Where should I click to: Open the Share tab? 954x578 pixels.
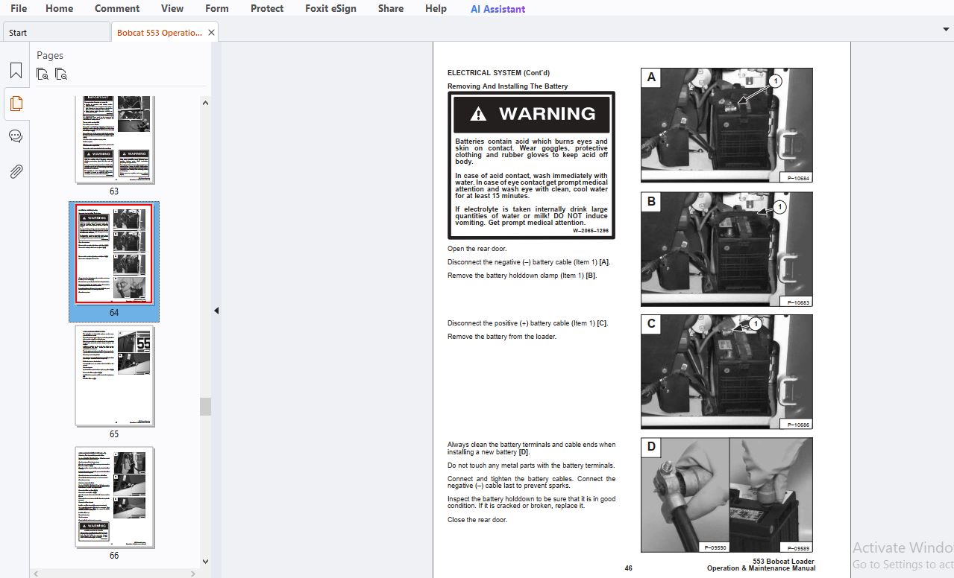pos(390,9)
